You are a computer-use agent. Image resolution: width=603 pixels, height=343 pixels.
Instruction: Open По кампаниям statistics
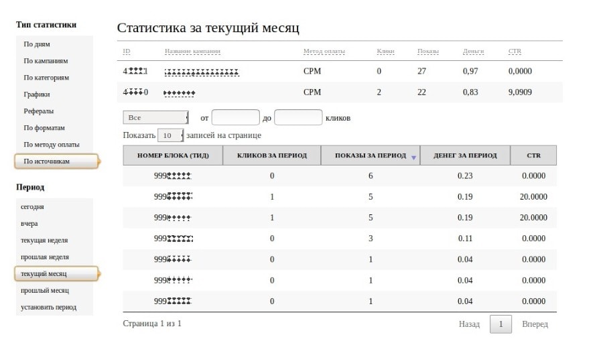pos(46,61)
